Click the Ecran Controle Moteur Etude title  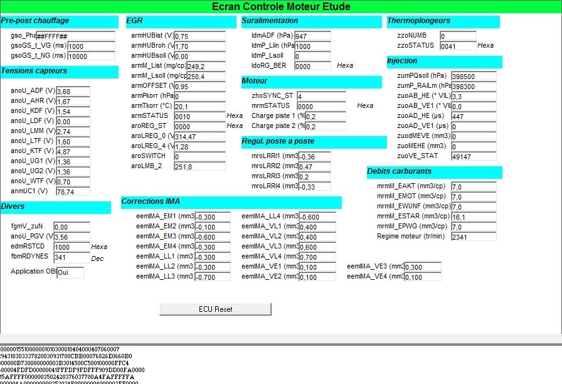pyautogui.click(x=281, y=6)
